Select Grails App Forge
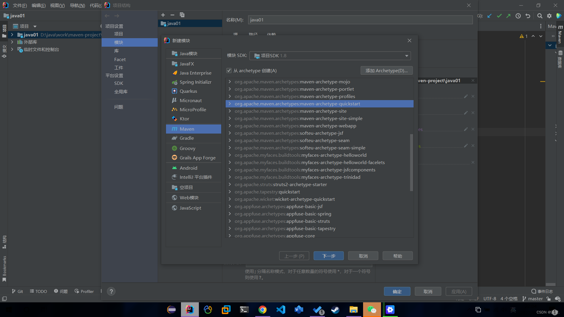 pyautogui.click(x=193, y=158)
